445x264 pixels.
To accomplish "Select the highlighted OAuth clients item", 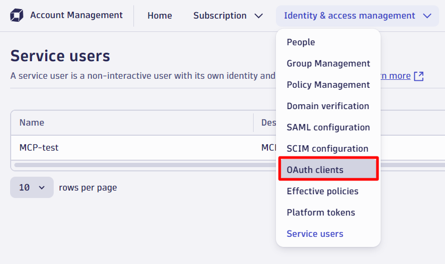I will tap(329, 170).
